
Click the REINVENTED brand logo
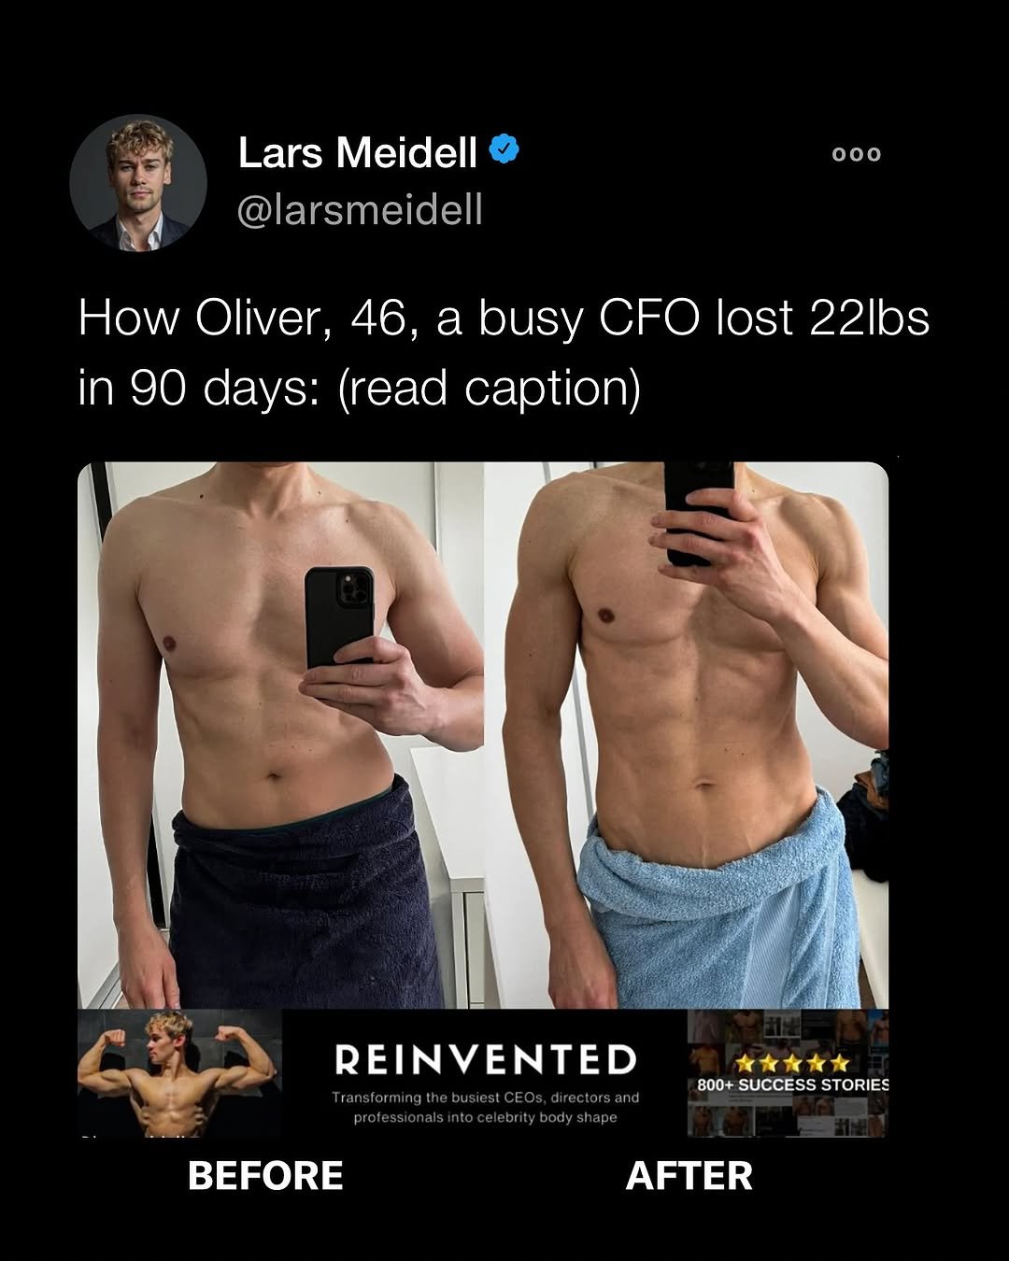point(486,1060)
